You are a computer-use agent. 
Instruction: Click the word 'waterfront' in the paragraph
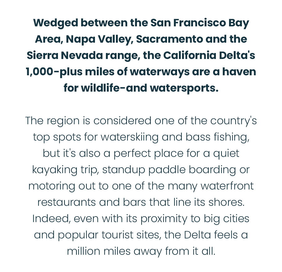click(227, 186)
